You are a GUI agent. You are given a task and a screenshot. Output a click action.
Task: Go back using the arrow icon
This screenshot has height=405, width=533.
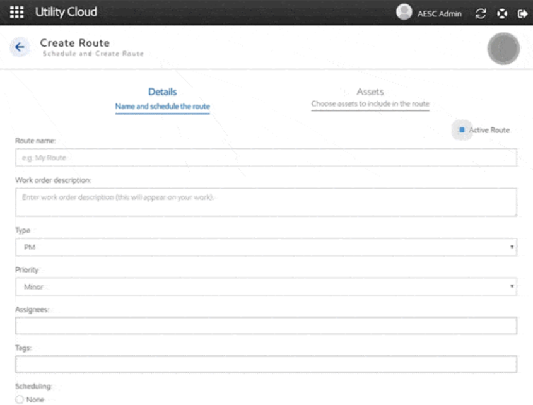20,47
